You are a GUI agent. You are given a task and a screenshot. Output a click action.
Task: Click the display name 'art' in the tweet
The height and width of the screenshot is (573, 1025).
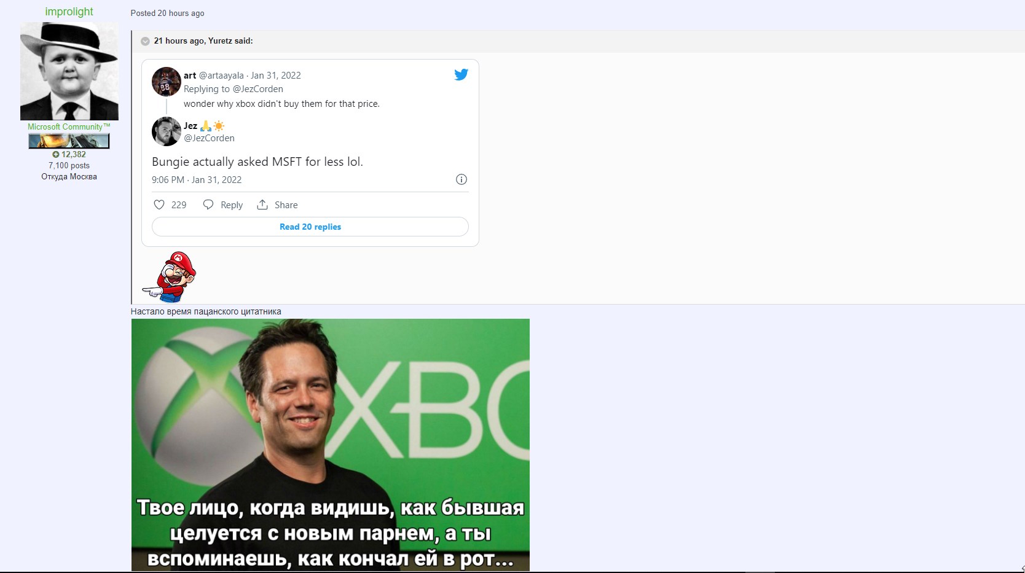[x=190, y=75]
